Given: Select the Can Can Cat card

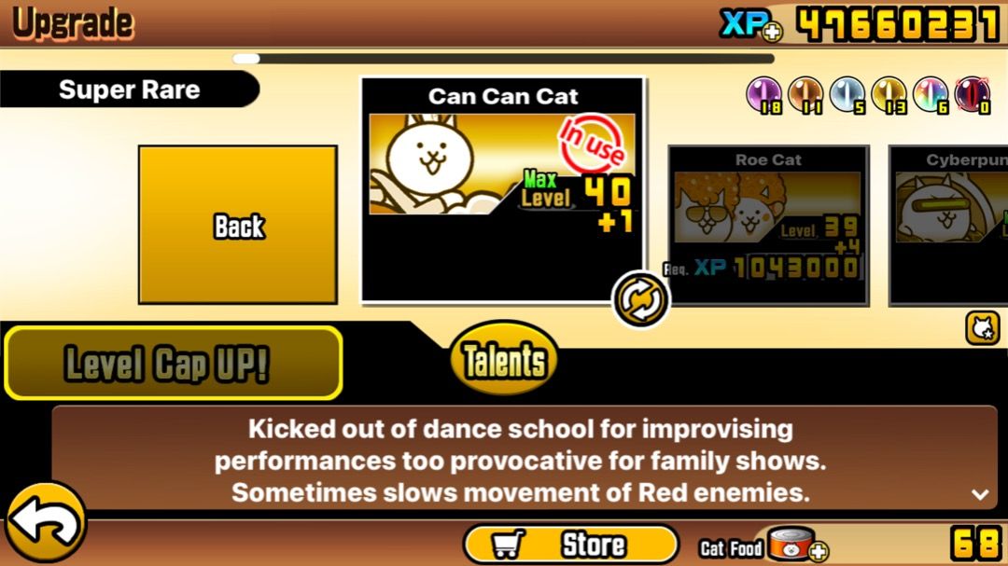Looking at the screenshot, I should (503, 190).
